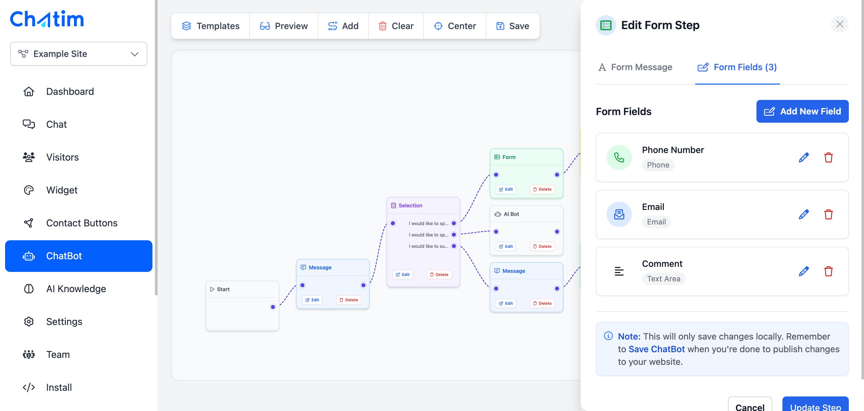Click Delete on the AI Bot node
864x411 pixels.
coord(542,246)
